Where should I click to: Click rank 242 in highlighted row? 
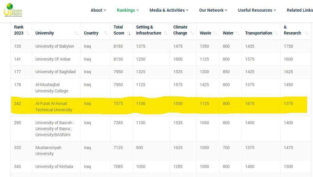click(x=17, y=104)
